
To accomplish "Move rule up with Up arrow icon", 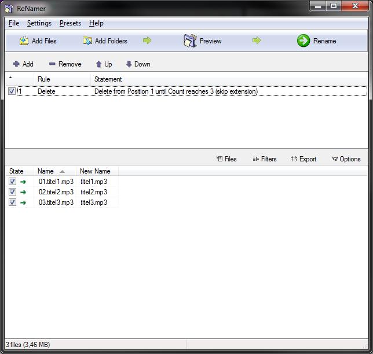I will [x=98, y=64].
